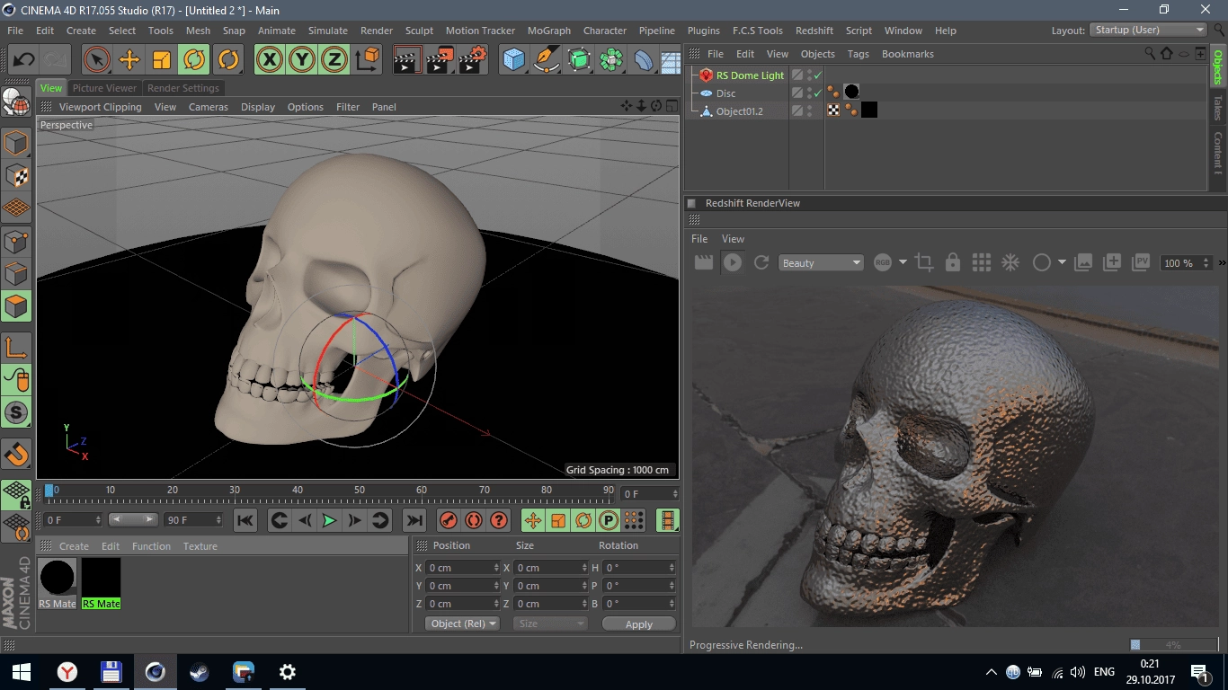
Task: Select the Live Selection tool
Action: point(96,60)
